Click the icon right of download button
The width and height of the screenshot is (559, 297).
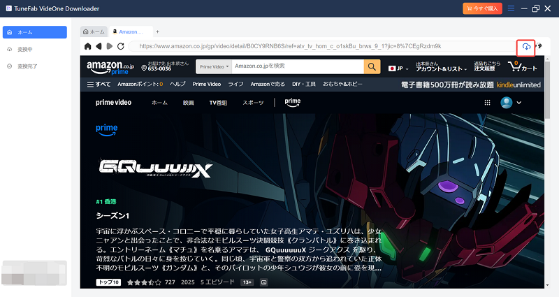(x=539, y=46)
